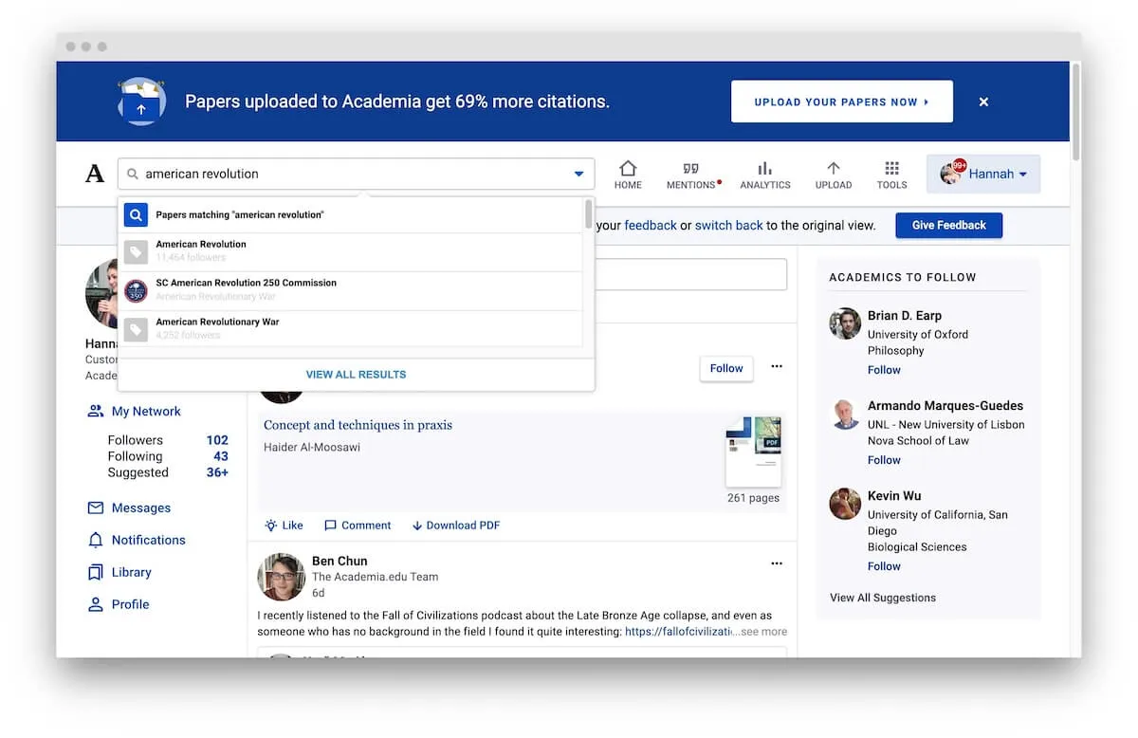The image size is (1138, 738).
Task: Click the PDF thumbnail of the paper
Action: (754, 452)
